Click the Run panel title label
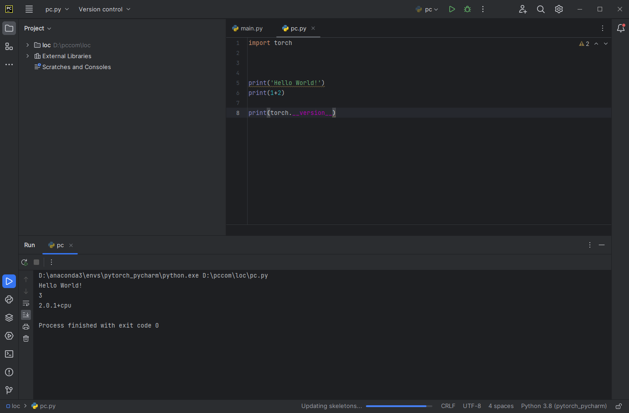 [x=30, y=245]
